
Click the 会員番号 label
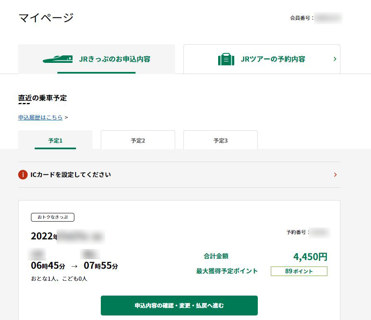(x=302, y=18)
